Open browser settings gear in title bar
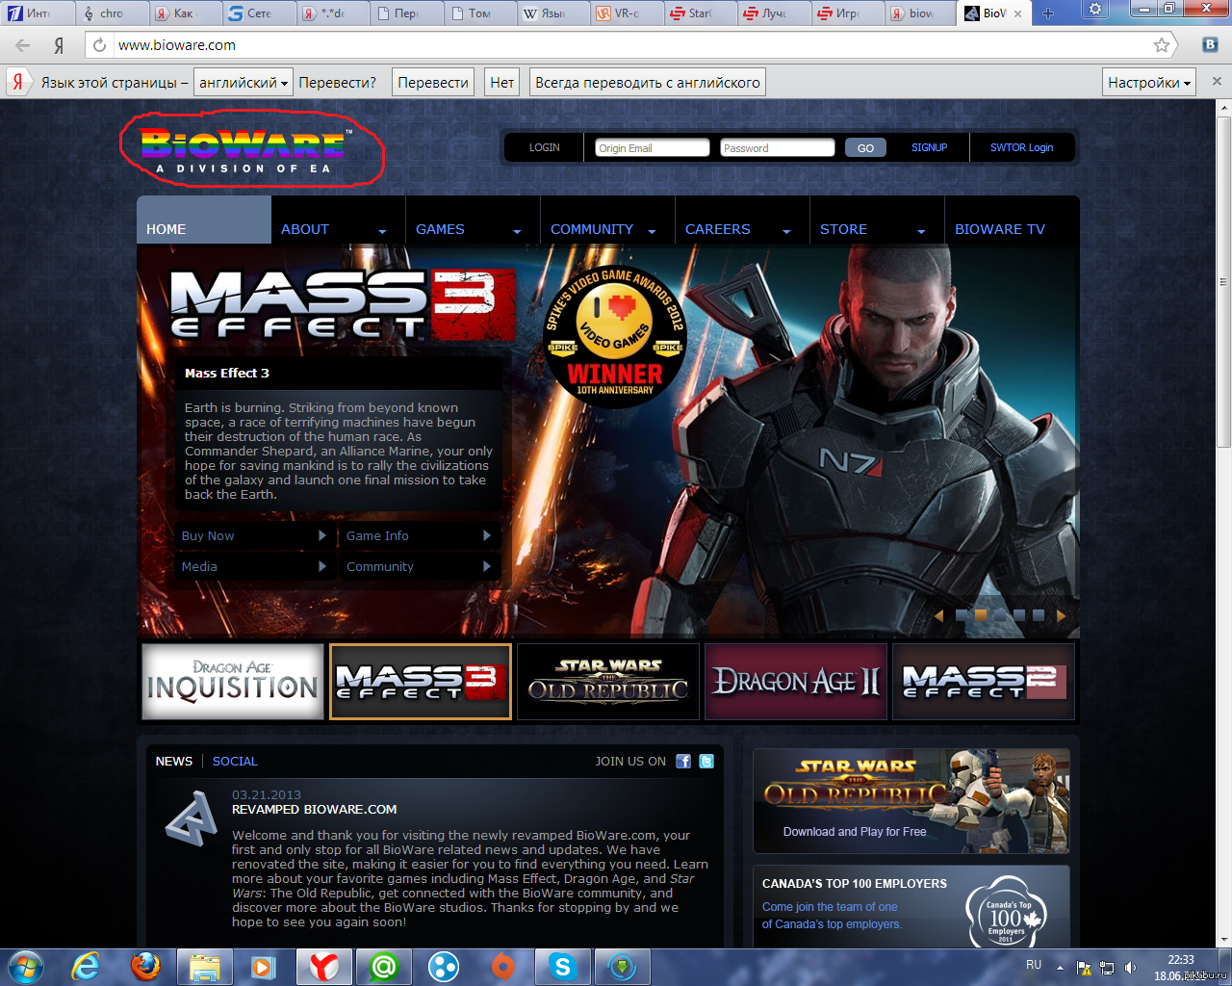The image size is (1232, 986). coord(1095,11)
